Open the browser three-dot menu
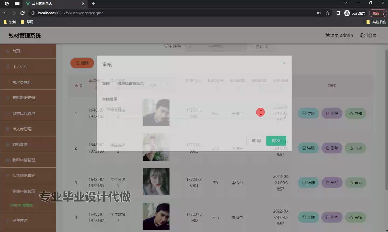This screenshot has width=388, height=232. 383,13
